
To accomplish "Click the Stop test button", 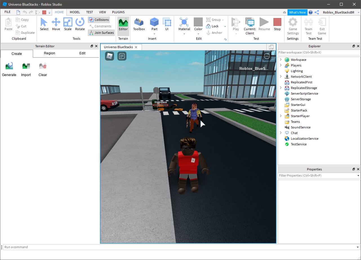I will click(277, 24).
